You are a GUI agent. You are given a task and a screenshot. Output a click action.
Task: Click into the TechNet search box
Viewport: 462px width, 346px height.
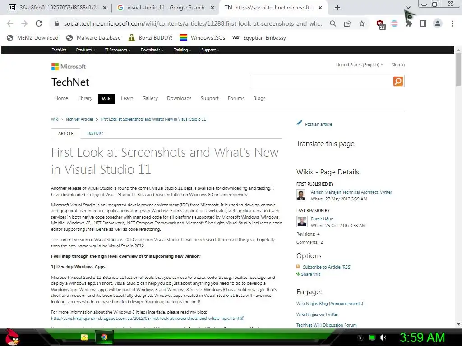coord(321,81)
